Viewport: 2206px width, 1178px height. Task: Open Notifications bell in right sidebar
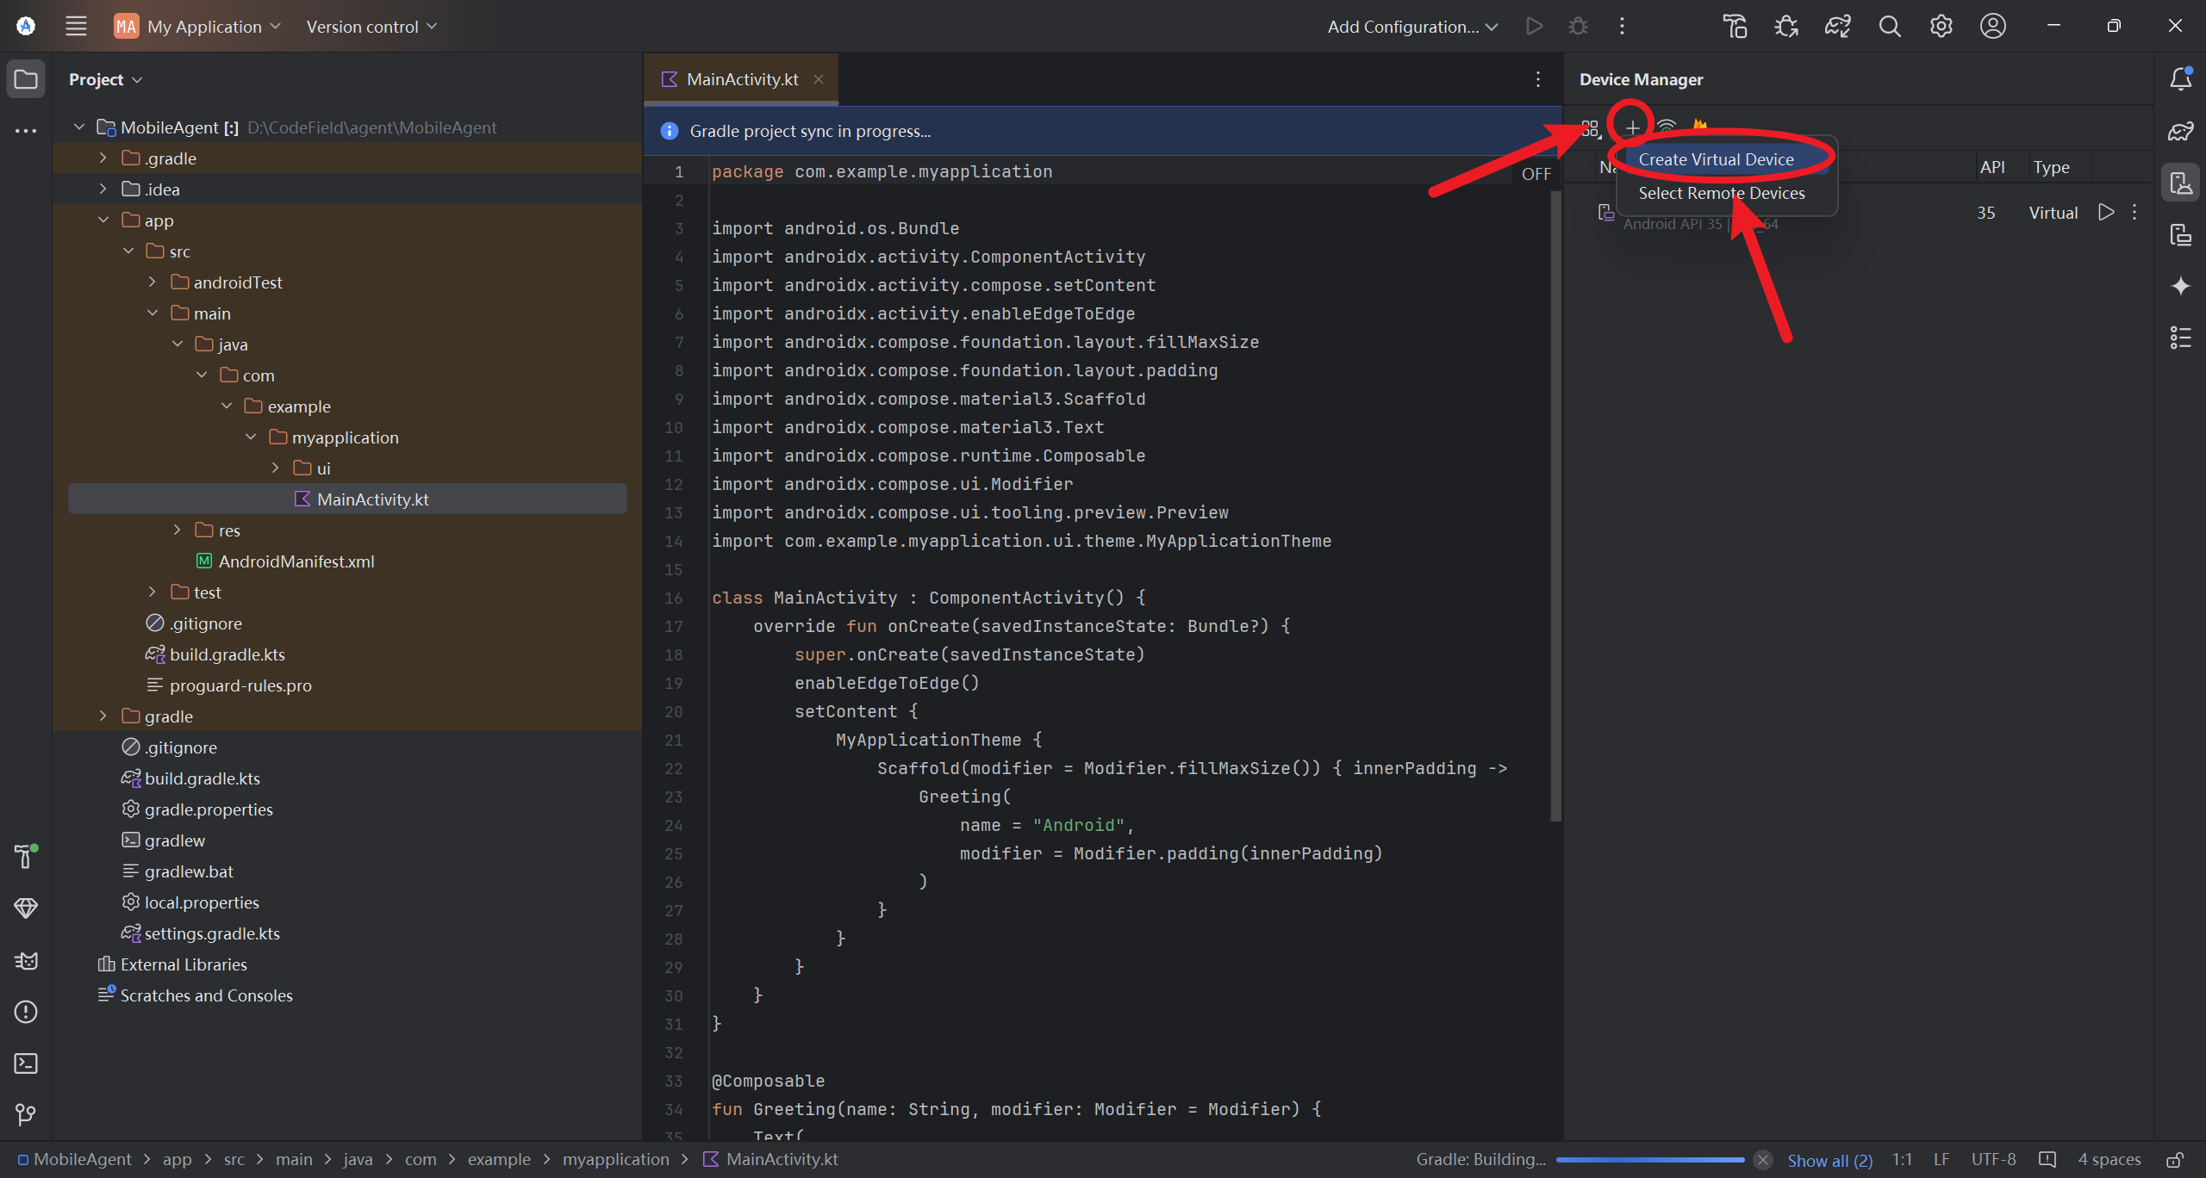coord(2181,79)
